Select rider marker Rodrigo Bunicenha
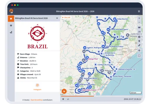The height and width of the screenshot is (104, 150). (x=77, y=86)
